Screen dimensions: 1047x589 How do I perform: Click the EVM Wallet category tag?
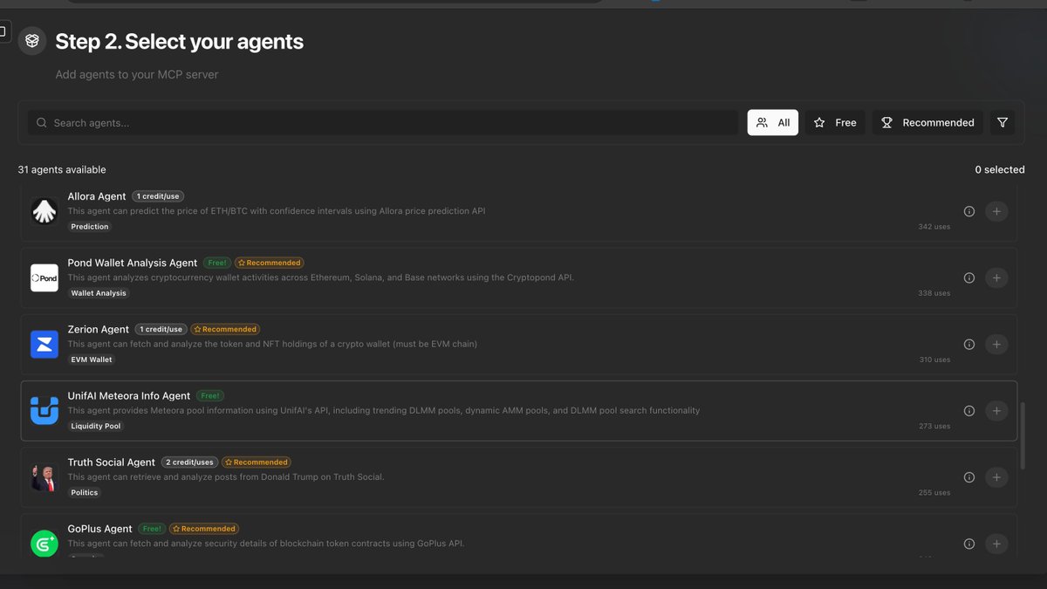click(x=92, y=360)
